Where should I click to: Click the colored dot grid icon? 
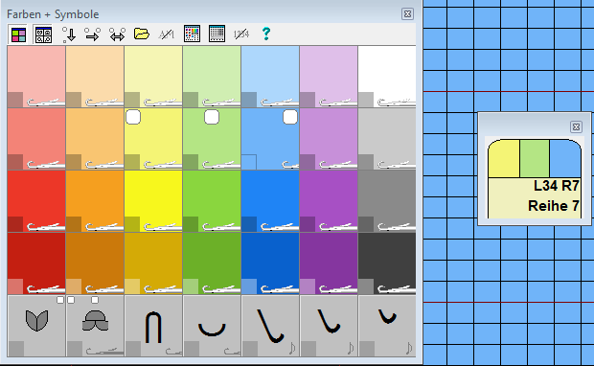pyautogui.click(x=192, y=34)
